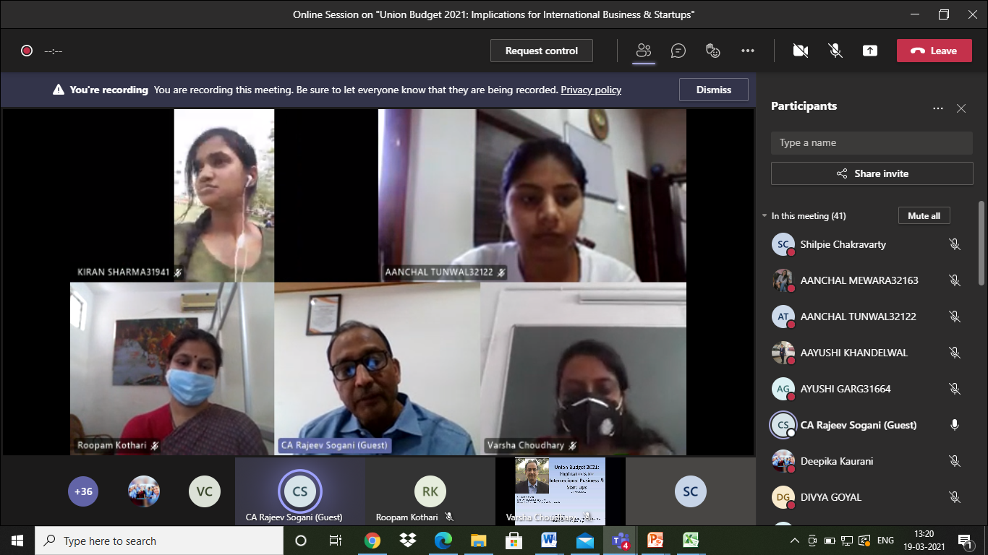
Task: Open the show conversation chat icon
Action: (678, 51)
